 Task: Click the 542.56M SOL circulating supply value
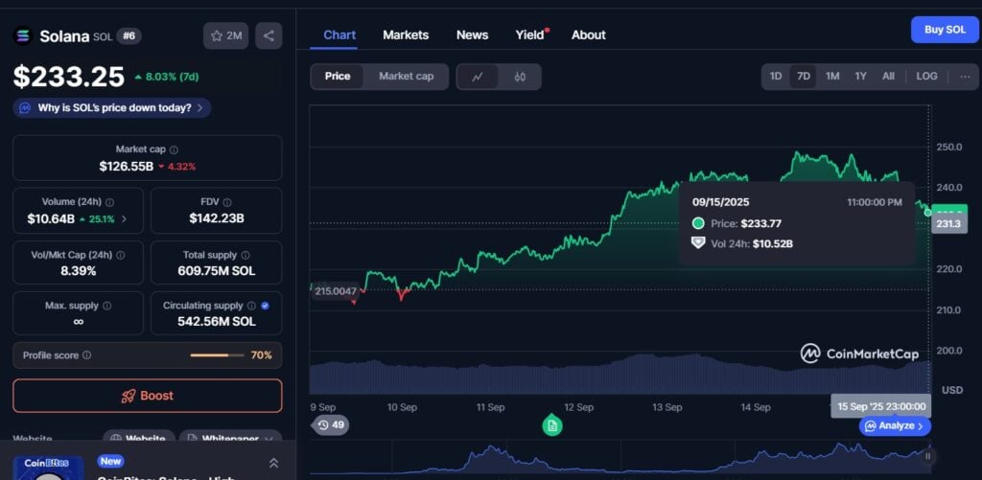click(x=217, y=322)
